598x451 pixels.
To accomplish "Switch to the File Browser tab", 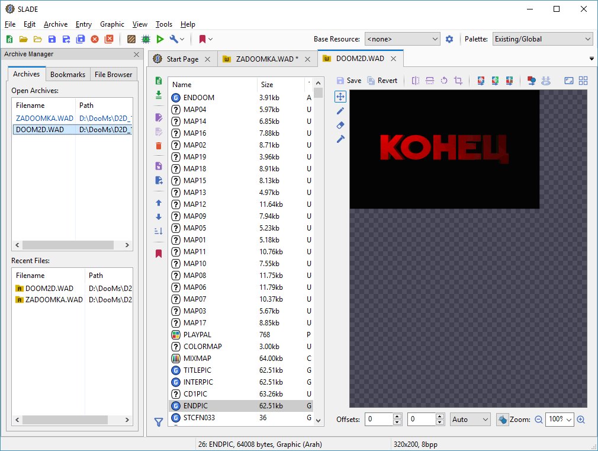I will coord(114,75).
